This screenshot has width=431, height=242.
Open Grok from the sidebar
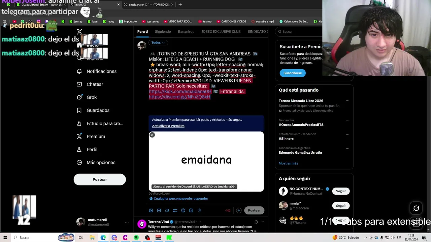point(87,97)
